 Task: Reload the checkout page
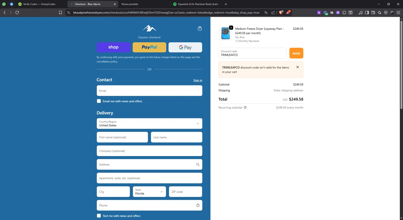[x=17, y=12]
